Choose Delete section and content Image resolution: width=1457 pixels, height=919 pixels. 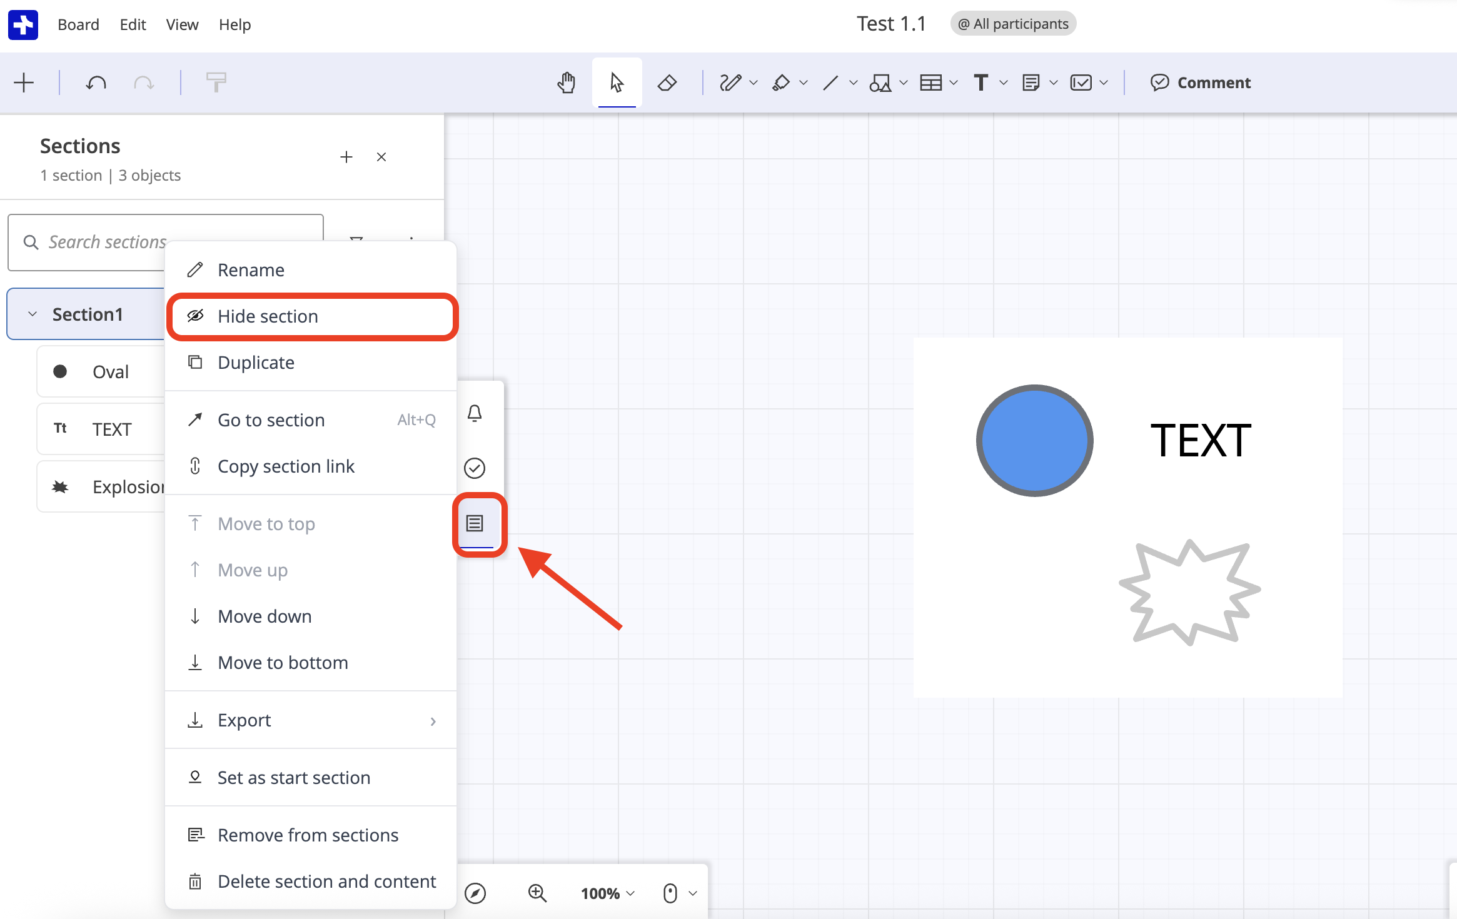(x=311, y=881)
